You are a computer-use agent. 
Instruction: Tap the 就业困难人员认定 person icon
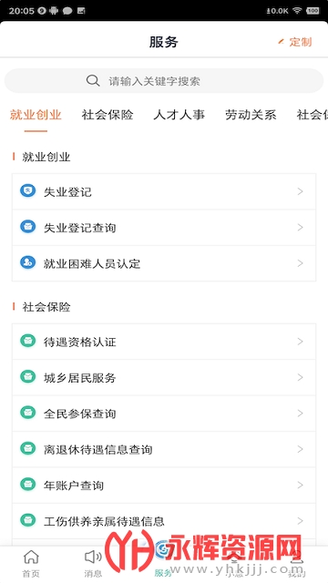click(28, 262)
